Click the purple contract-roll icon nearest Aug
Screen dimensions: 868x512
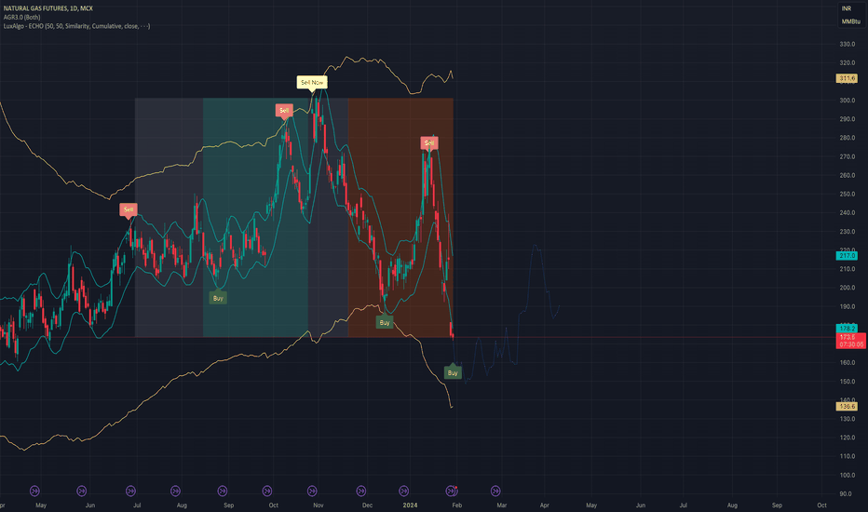point(175,491)
